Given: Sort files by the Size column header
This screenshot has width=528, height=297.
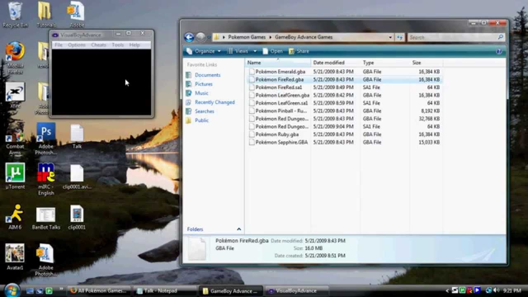Looking at the screenshot, I should point(426,63).
